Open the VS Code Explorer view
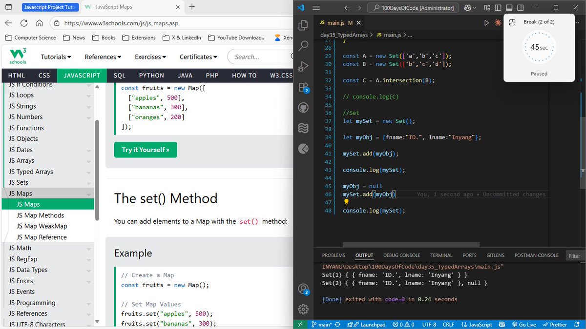 (x=303, y=25)
